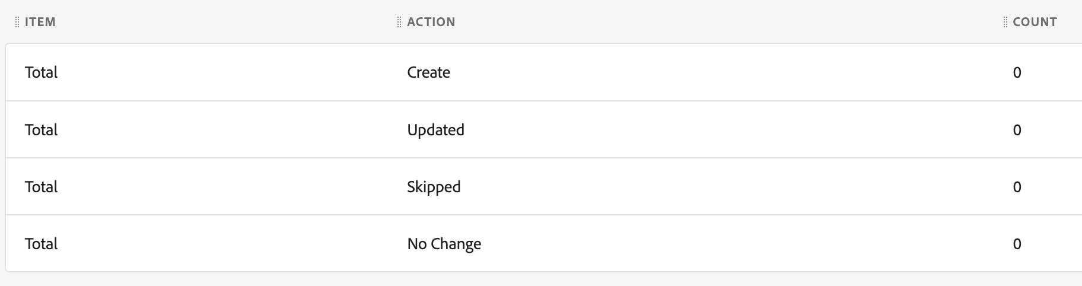Click empty space in the Skipped row

tap(712, 187)
